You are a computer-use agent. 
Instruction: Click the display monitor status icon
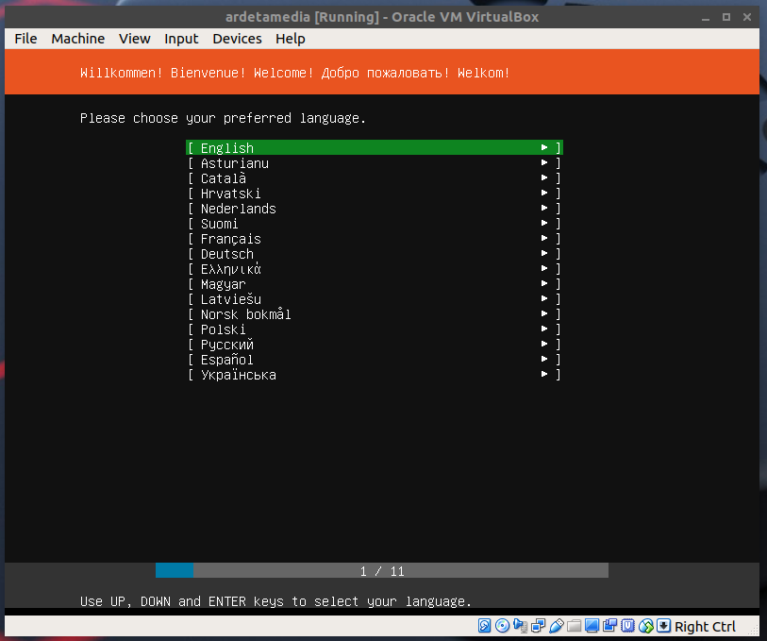point(592,626)
